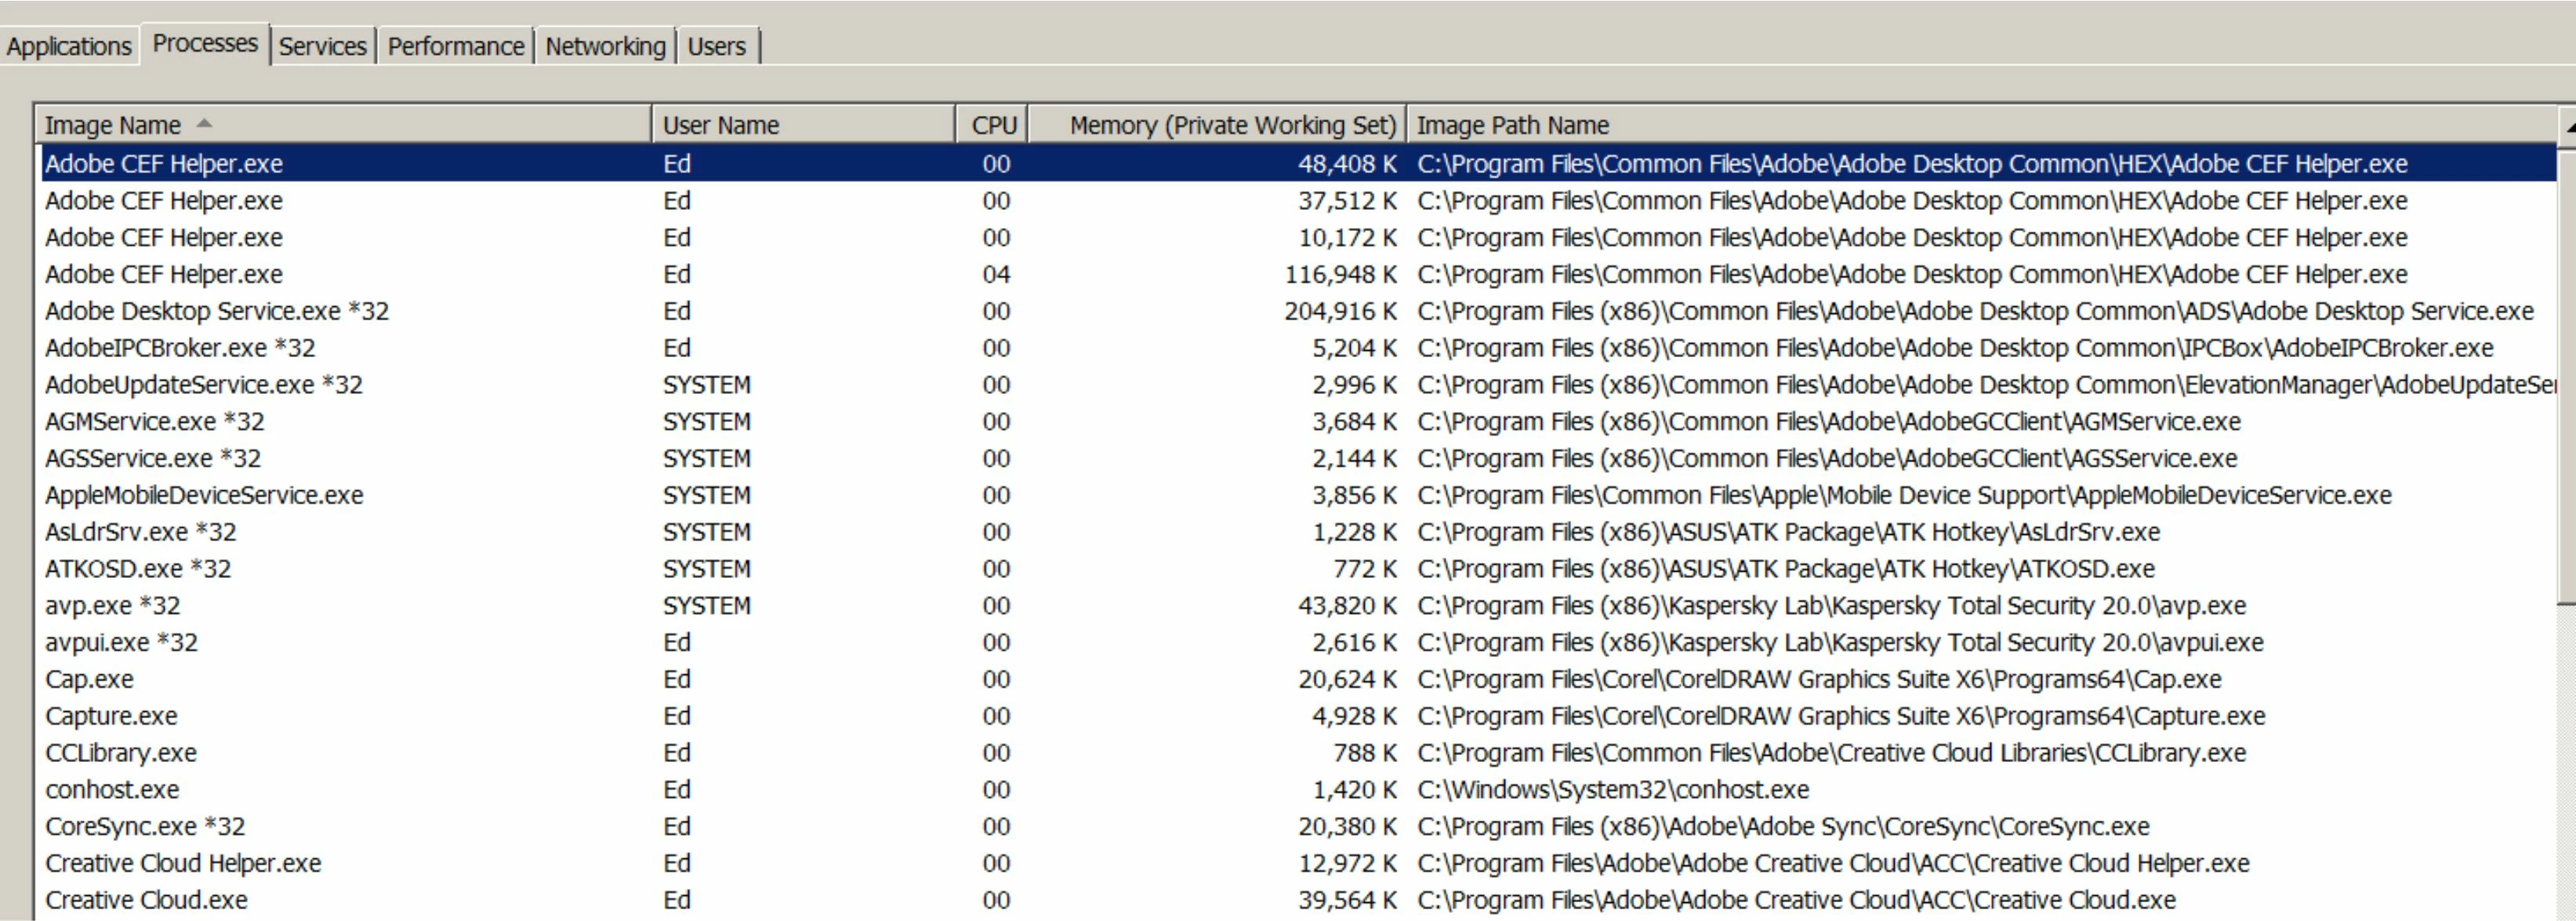This screenshot has height=921, width=2576.
Task: Click the sort arrow beside Image Name
Action: pos(205,124)
